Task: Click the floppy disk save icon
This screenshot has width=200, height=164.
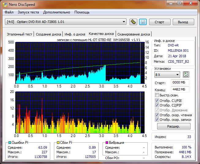Action: click(x=142, y=22)
